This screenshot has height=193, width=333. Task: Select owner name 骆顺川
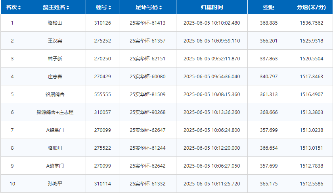(x=55, y=148)
